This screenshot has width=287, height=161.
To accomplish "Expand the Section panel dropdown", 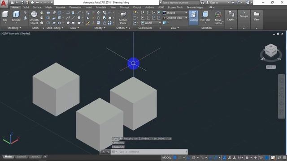I will click(122, 28).
